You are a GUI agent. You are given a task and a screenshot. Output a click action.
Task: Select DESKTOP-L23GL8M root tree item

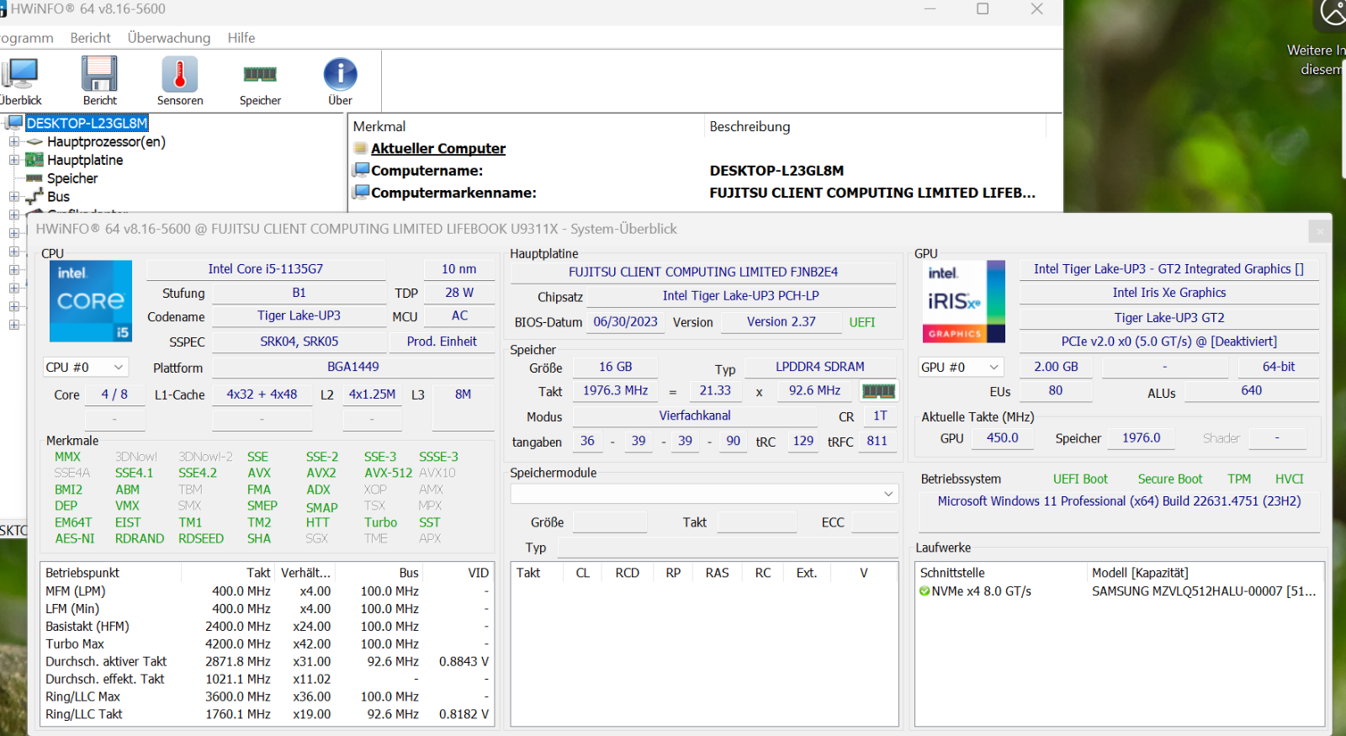click(87, 123)
